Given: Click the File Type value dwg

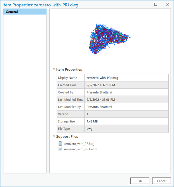Looking at the screenshot, I should tap(89, 129).
